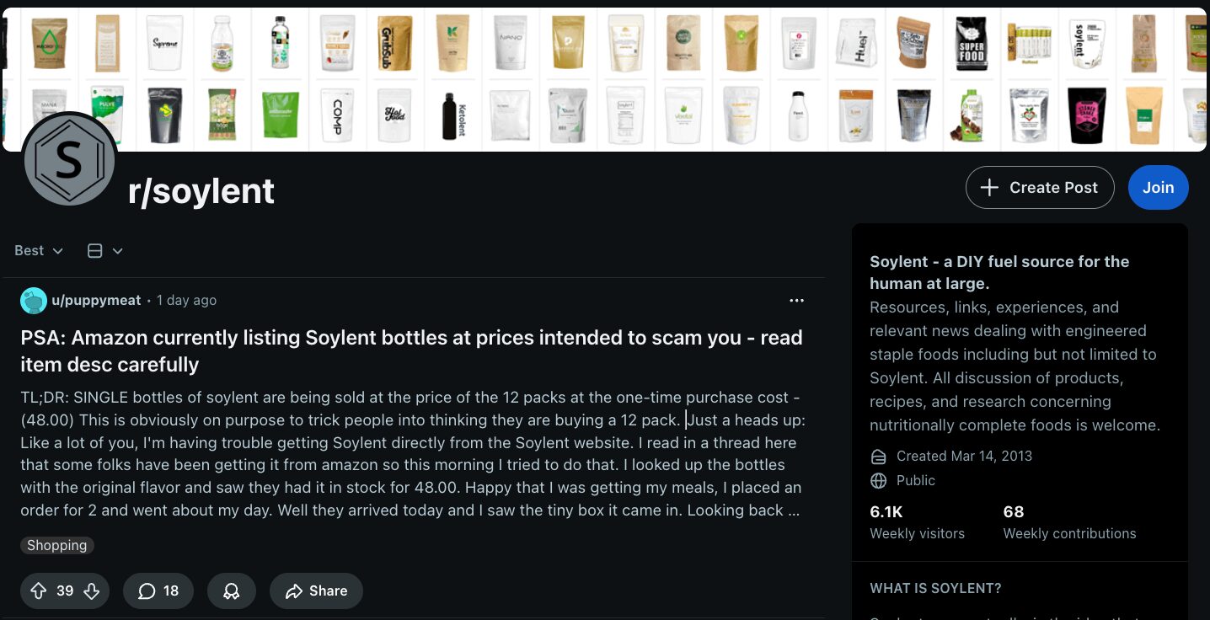Select the card layout view icon
The height and width of the screenshot is (620, 1210).
94,250
